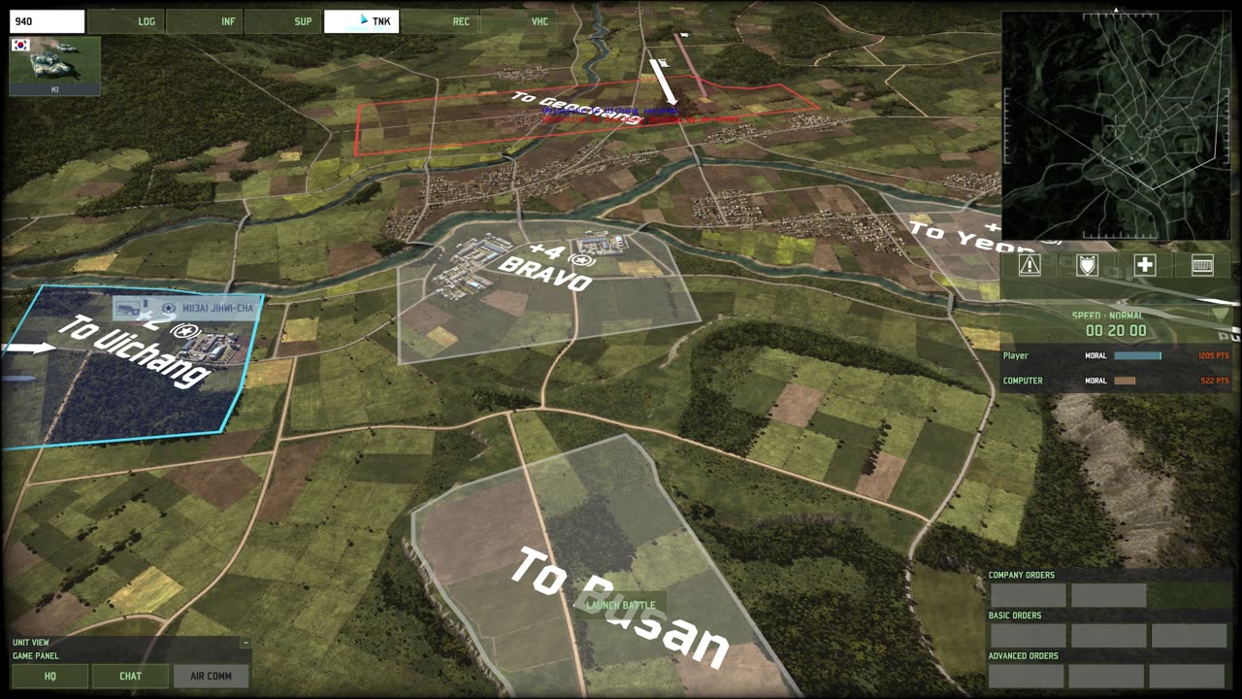Click the middle Basic Orders slot

pos(1108,636)
